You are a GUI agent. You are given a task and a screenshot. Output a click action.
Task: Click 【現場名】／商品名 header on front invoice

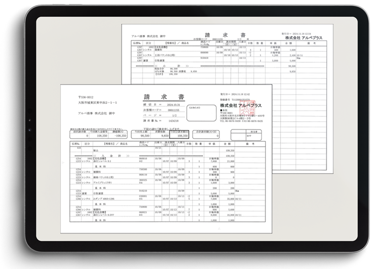click(116, 144)
